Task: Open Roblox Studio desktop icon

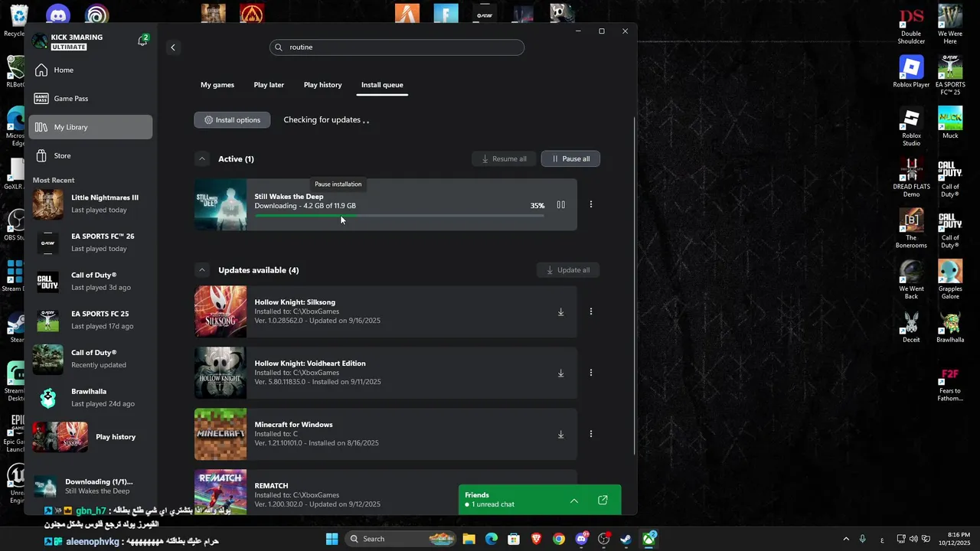Action: point(911,127)
